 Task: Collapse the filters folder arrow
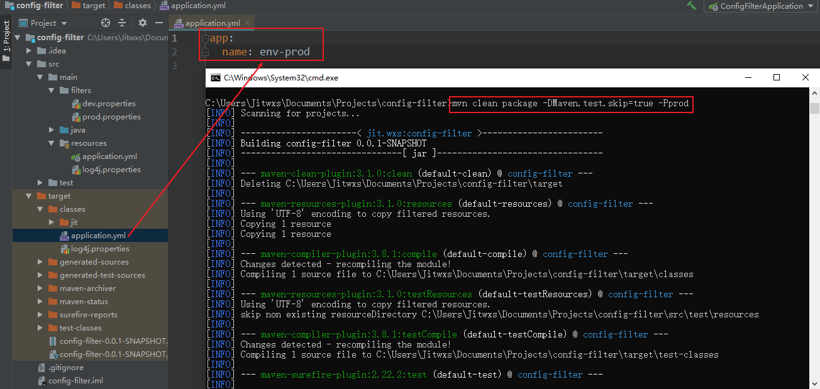pyautogui.click(x=52, y=90)
